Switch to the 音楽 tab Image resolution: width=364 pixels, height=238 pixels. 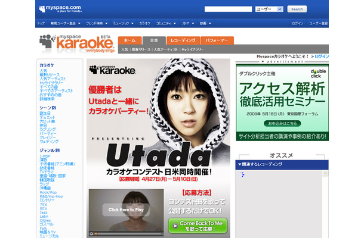(x=154, y=40)
